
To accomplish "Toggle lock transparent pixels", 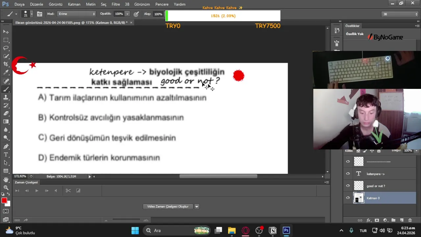I will tap(359, 151).
